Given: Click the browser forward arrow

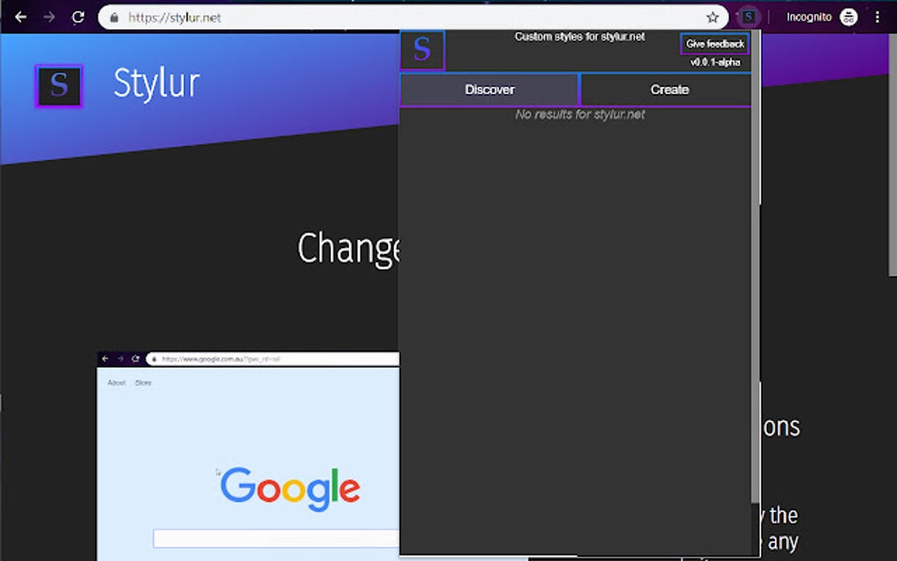Looking at the screenshot, I should [50, 16].
